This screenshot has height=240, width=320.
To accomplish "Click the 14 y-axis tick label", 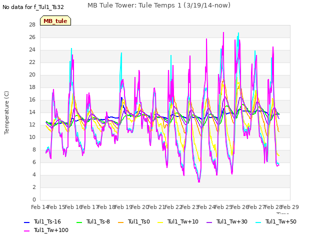I will 32,112.
